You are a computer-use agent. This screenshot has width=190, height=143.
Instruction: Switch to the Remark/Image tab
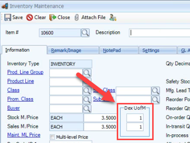point(73,50)
